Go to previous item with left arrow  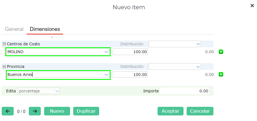pos(8,111)
